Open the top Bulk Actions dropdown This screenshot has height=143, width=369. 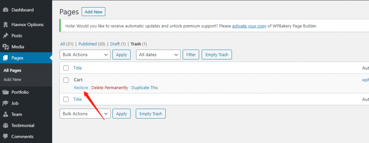coord(85,54)
